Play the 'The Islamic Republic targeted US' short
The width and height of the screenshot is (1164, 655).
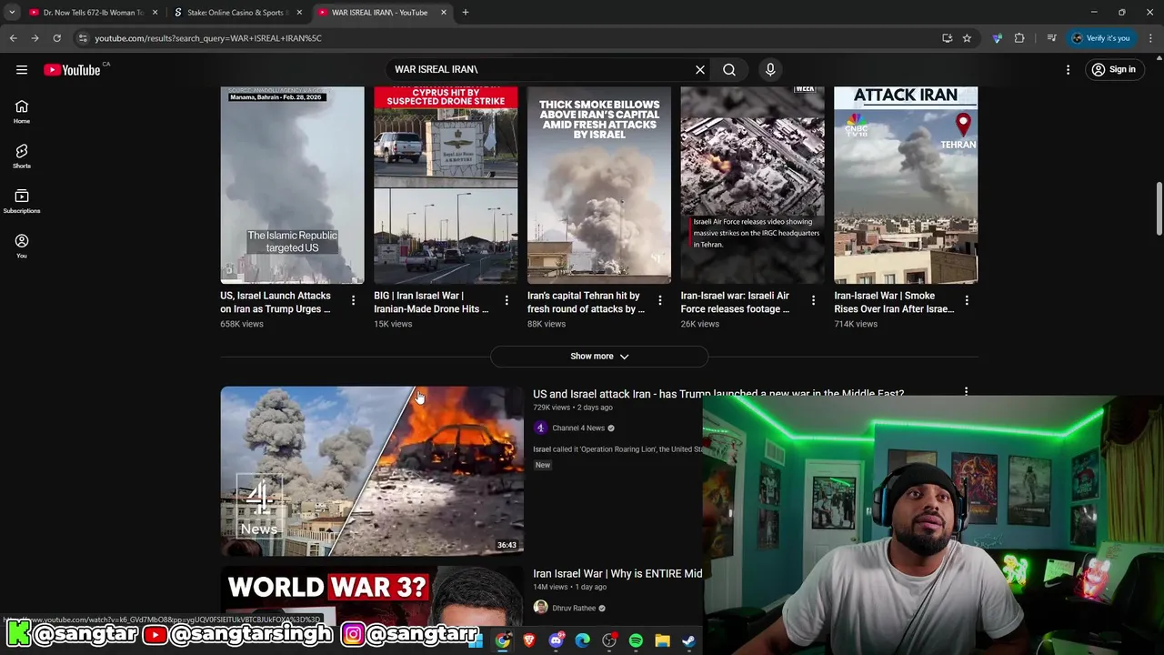292,185
